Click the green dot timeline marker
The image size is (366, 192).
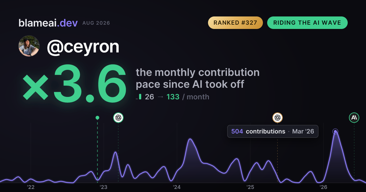pyautogui.click(x=97, y=118)
